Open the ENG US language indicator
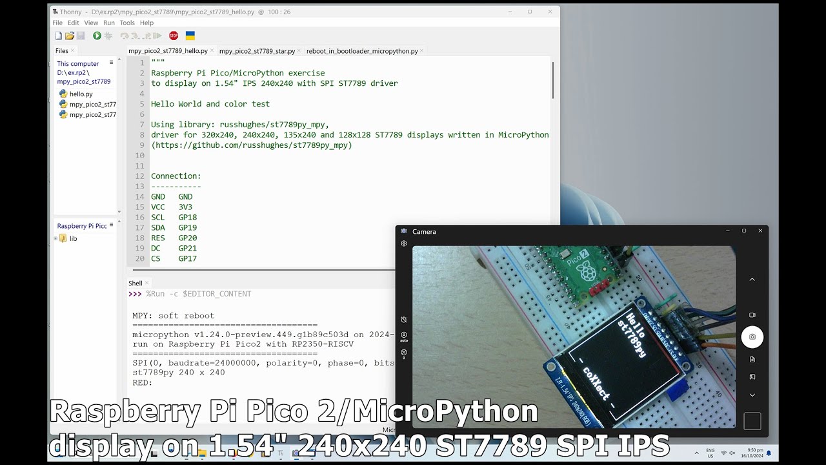 [x=710, y=453]
